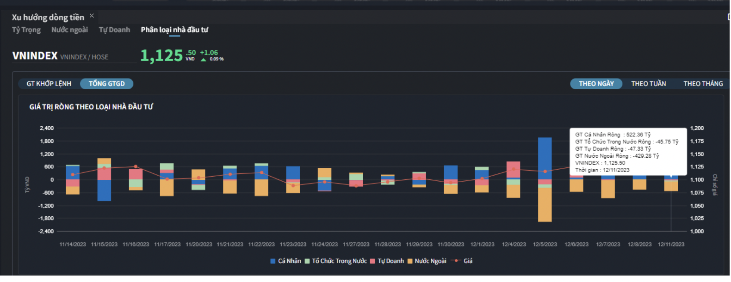Toggle the Giá line legend marker
731x282 pixels.
[x=456, y=261]
